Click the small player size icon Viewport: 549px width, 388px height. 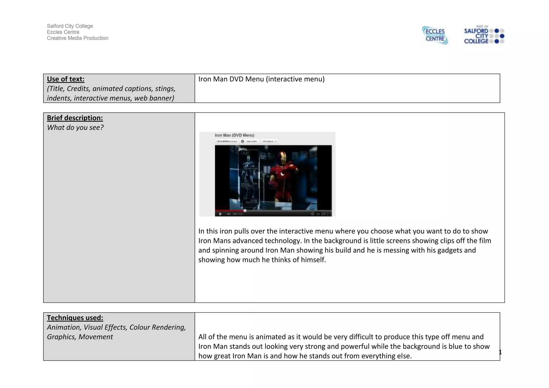click(318, 214)
